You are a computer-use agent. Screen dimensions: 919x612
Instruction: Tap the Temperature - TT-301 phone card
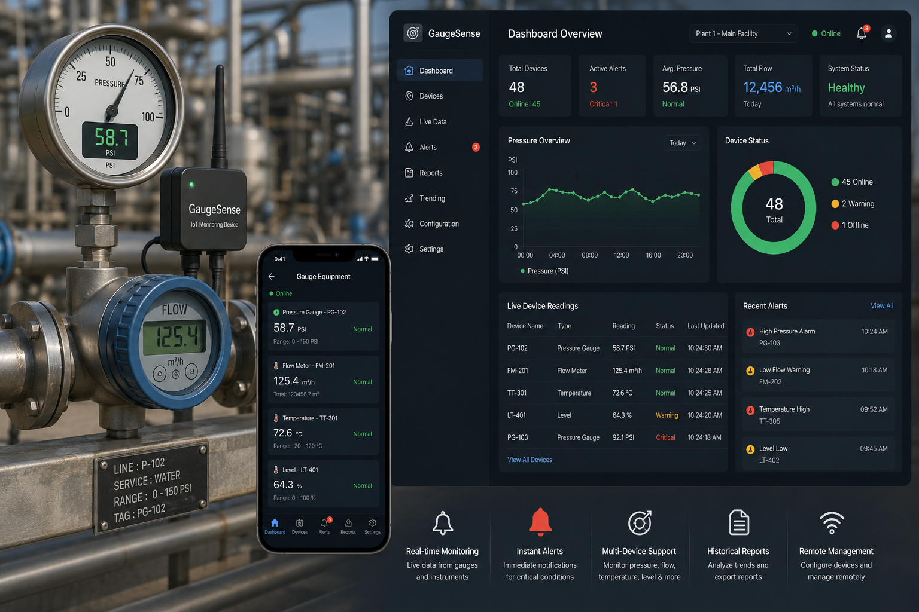tap(324, 432)
